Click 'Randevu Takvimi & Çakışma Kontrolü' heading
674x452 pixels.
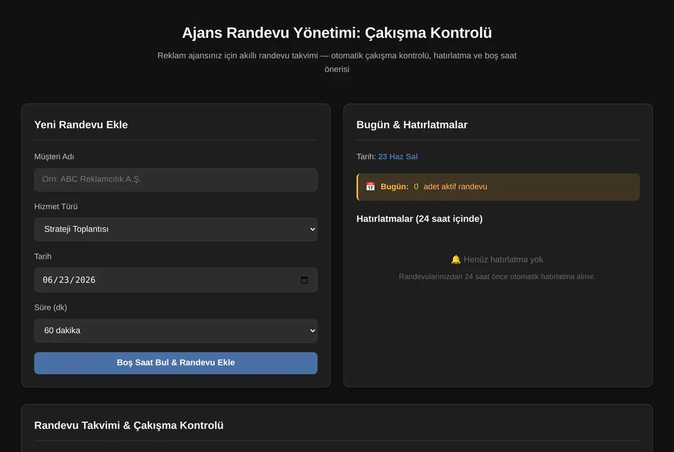[129, 425]
